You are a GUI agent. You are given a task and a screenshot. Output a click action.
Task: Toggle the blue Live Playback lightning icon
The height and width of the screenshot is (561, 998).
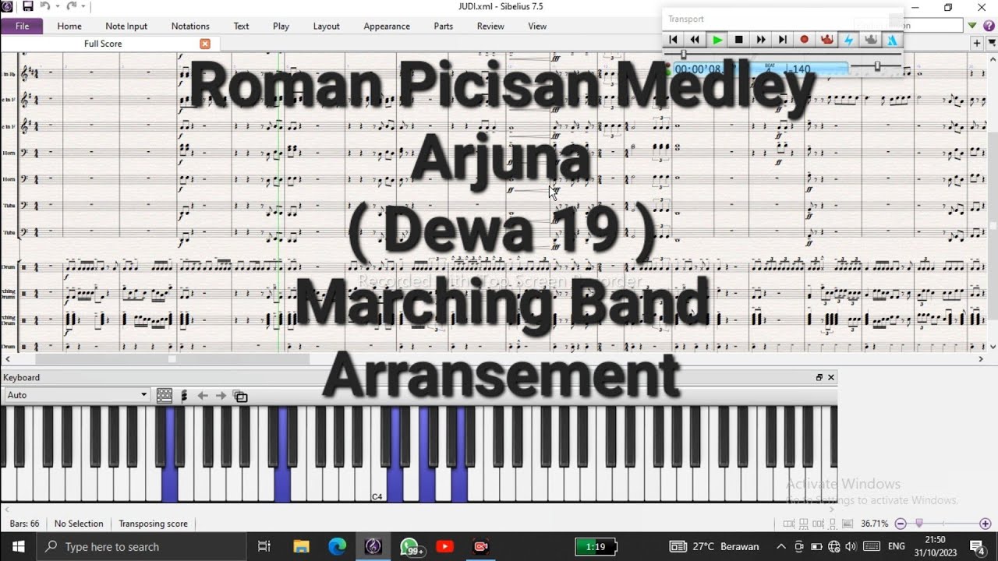click(848, 40)
